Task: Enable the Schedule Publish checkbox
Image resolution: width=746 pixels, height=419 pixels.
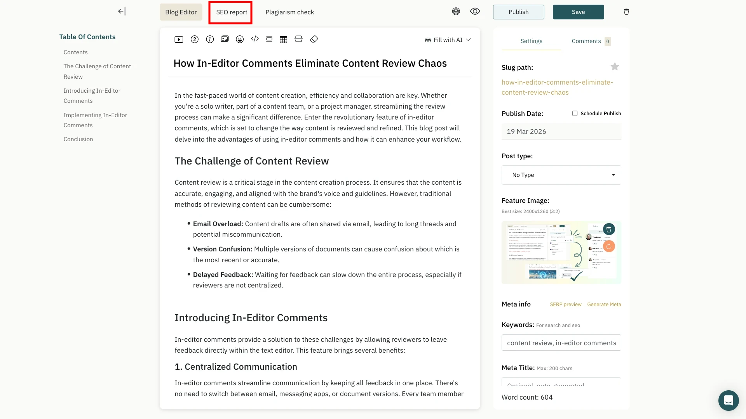Action: tap(575, 113)
